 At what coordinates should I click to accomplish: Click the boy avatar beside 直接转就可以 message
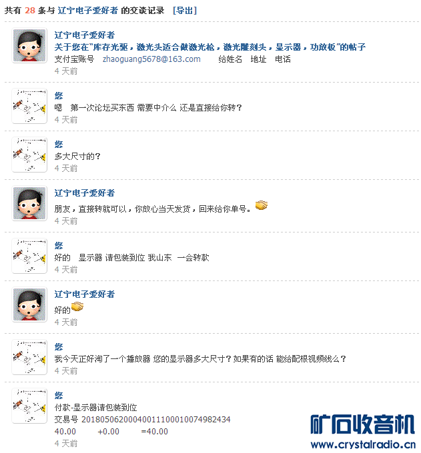[x=29, y=203]
